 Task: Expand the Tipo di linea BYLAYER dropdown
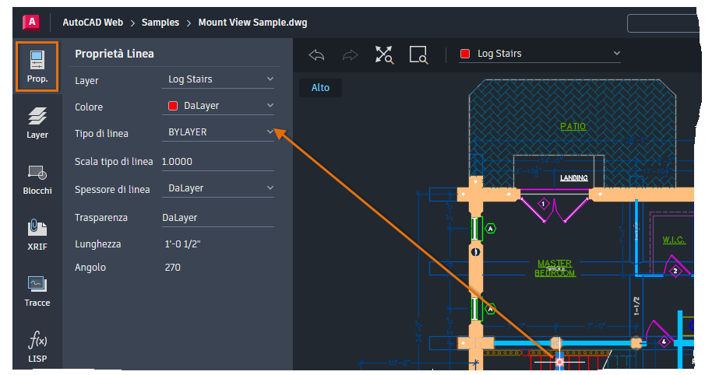tap(218, 132)
